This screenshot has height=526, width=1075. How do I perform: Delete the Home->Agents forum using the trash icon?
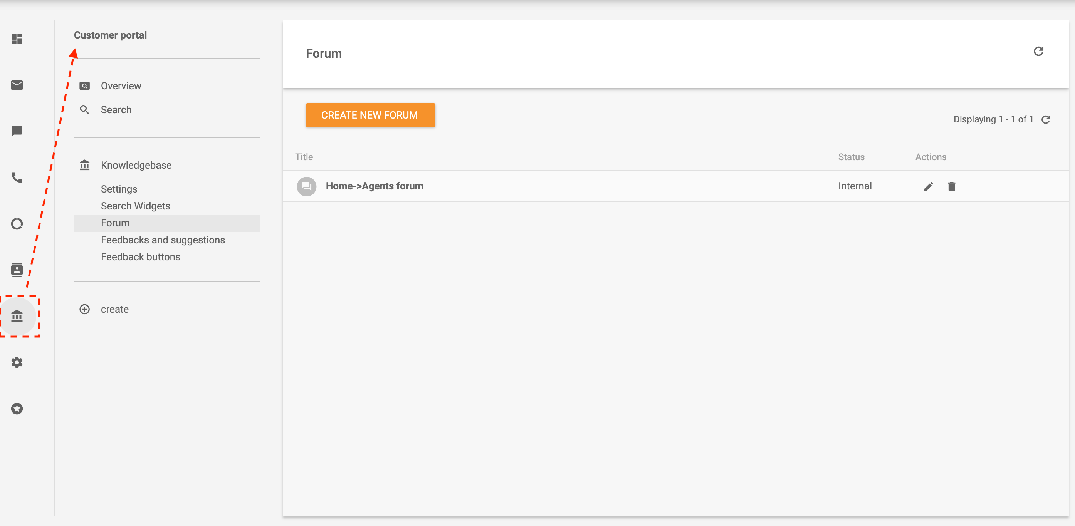(952, 186)
